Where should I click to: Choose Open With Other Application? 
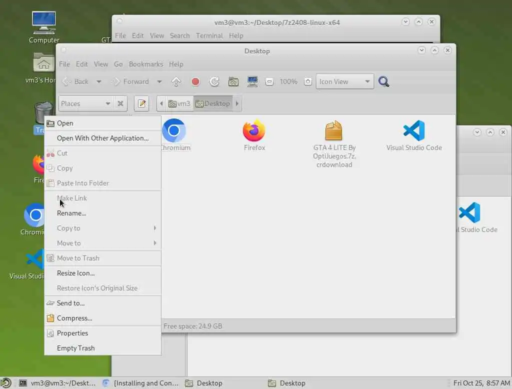click(x=103, y=138)
